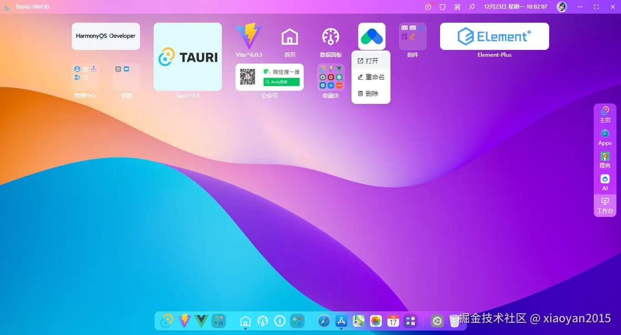
Task: Click the home icon in the dock
Action: [245, 321]
